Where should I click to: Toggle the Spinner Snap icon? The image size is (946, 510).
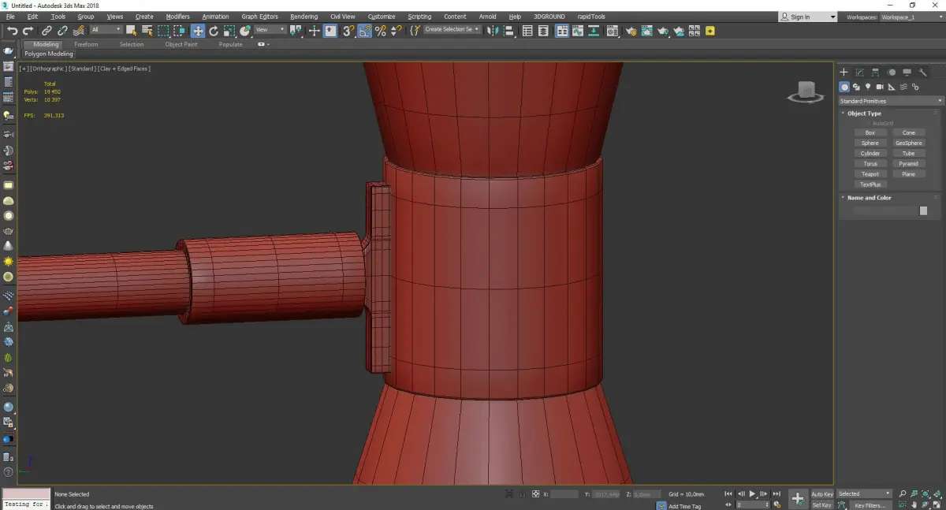[x=396, y=31]
